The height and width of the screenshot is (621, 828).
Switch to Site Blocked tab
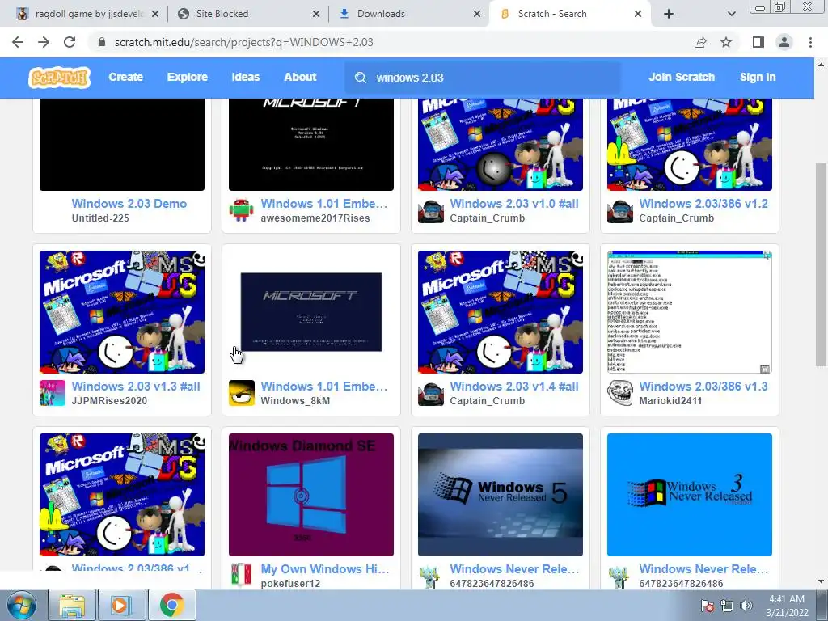point(248,15)
